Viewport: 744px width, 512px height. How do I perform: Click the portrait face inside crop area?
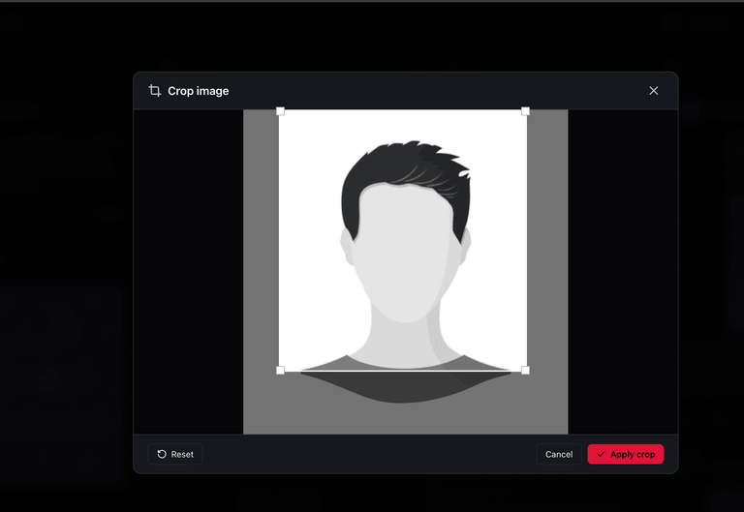[405, 252]
